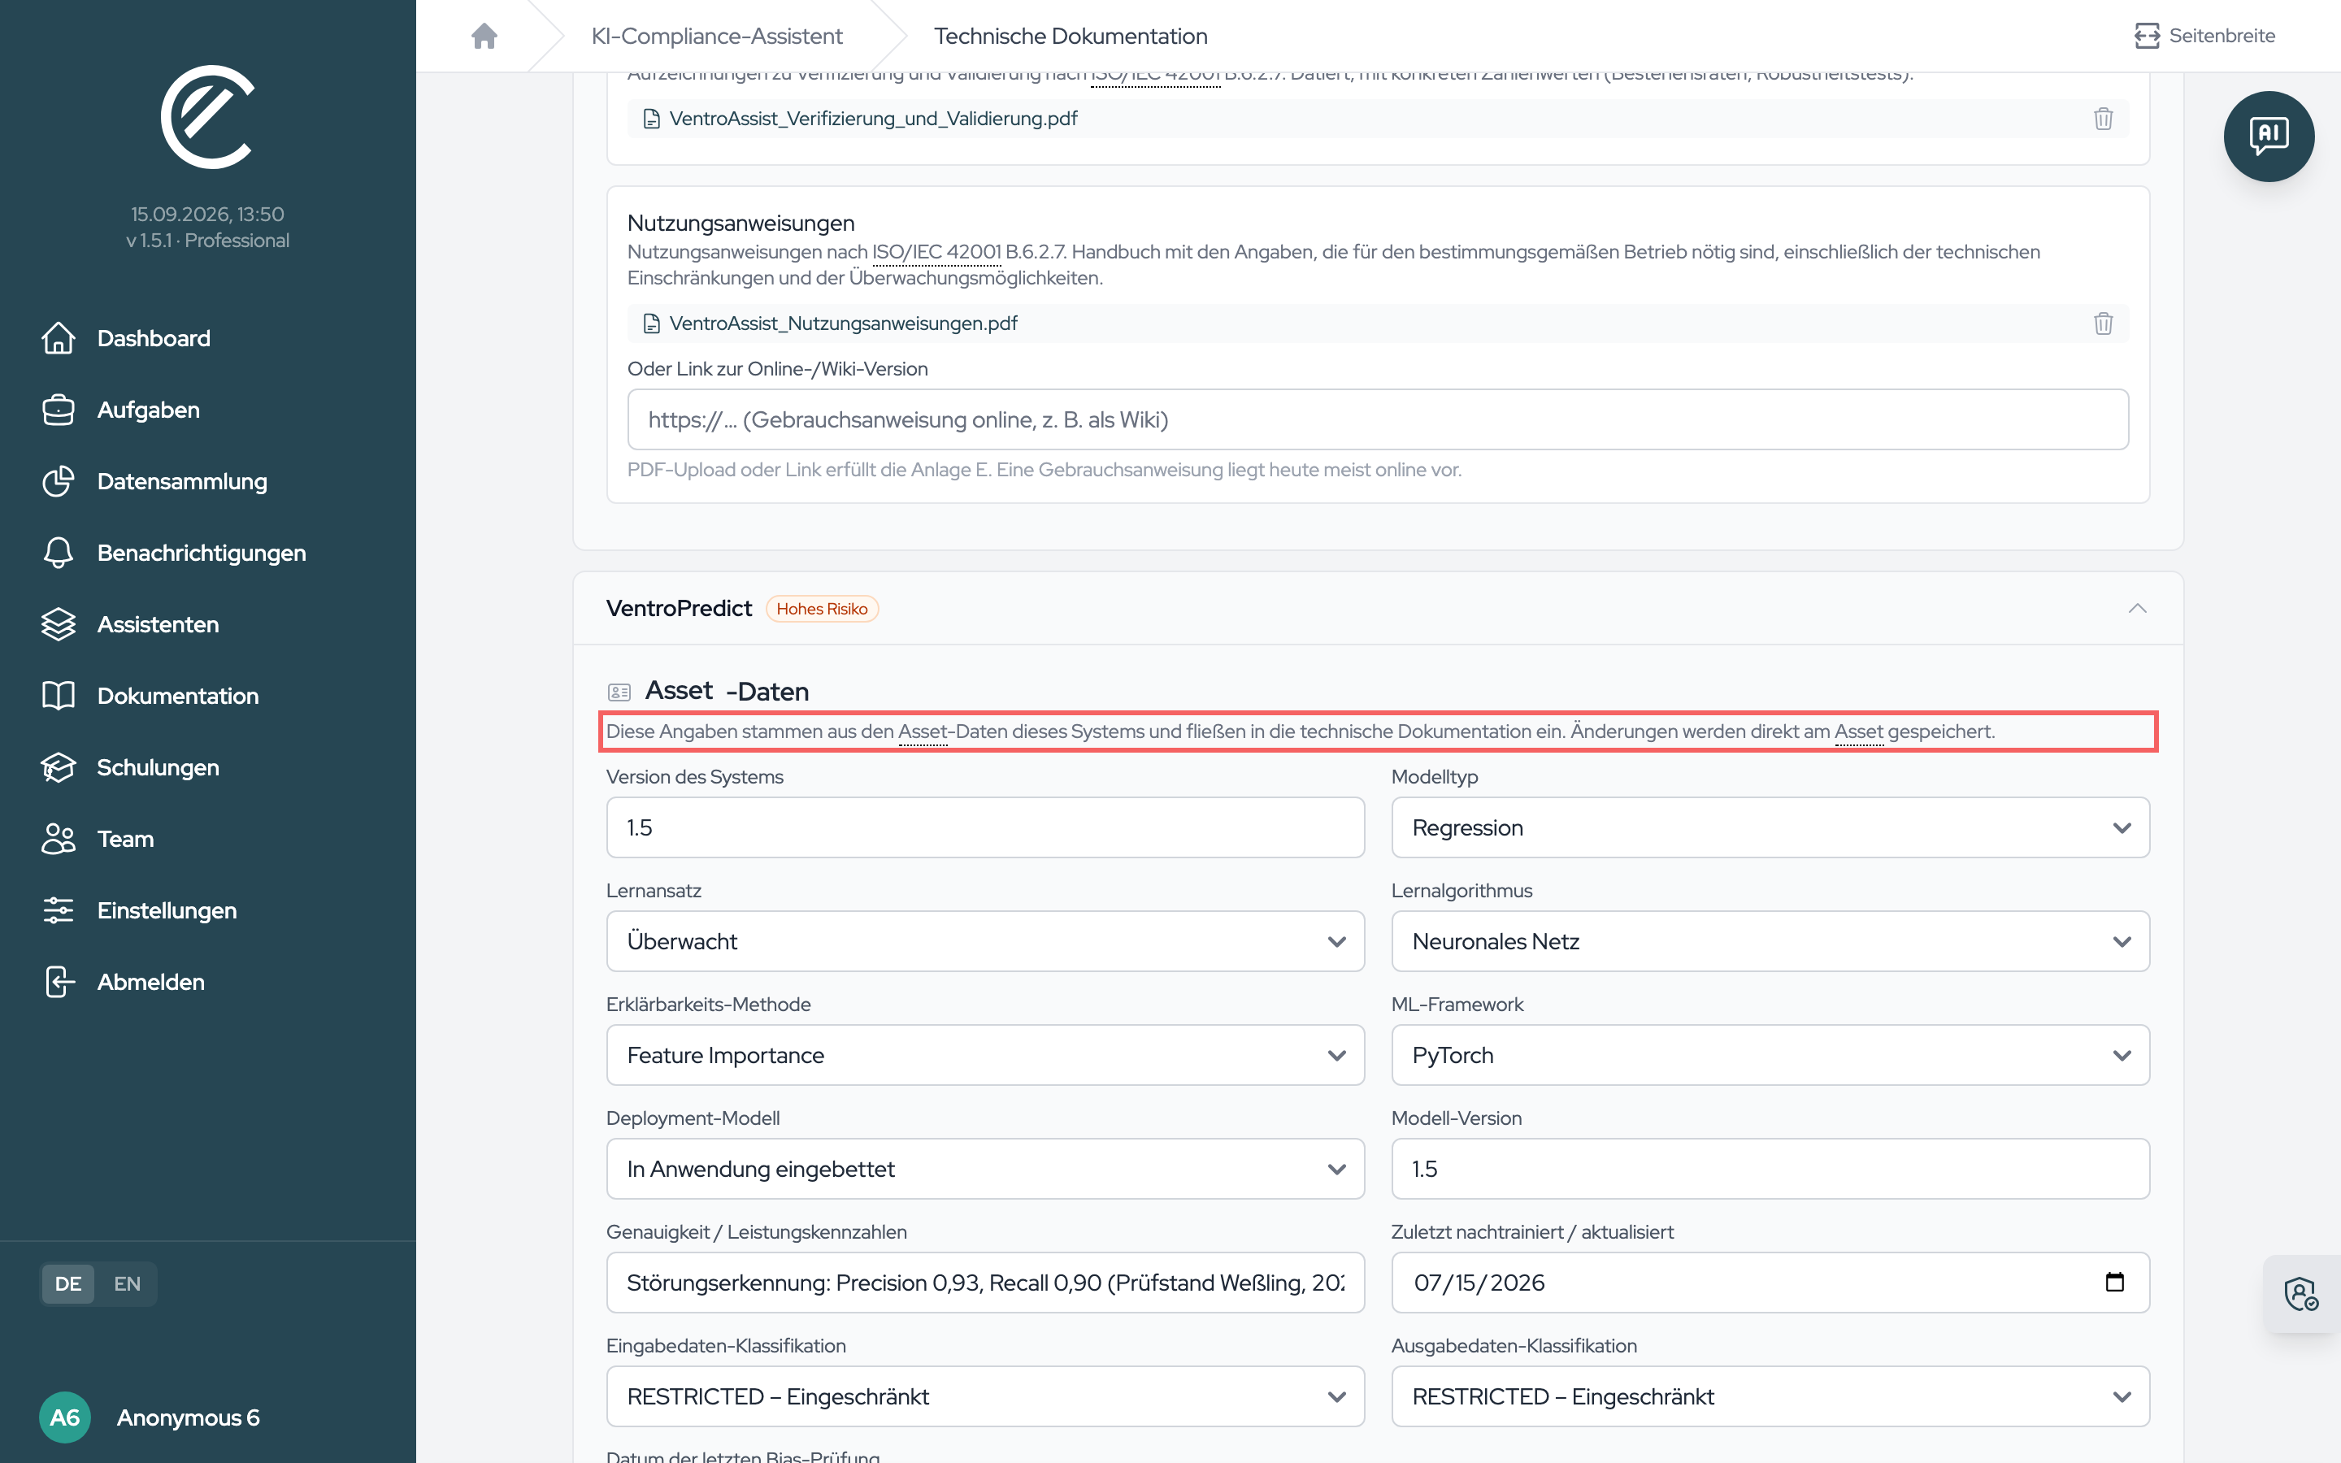
Task: Open the ML-Framework dropdown showing PyTorch
Action: 1770,1055
